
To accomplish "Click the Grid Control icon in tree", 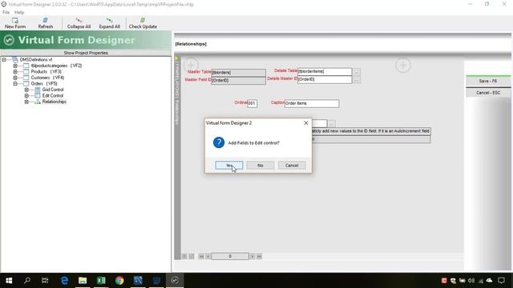I will coord(38,90).
